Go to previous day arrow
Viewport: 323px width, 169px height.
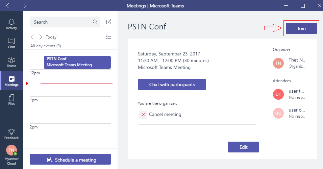pos(32,37)
